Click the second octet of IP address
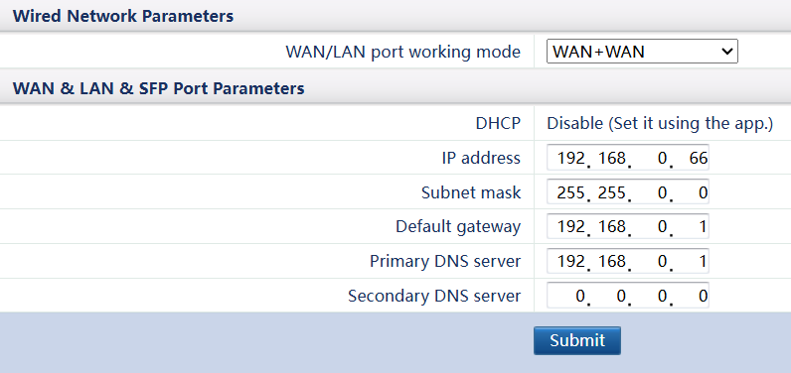This screenshot has width=791, height=373. tap(609, 159)
